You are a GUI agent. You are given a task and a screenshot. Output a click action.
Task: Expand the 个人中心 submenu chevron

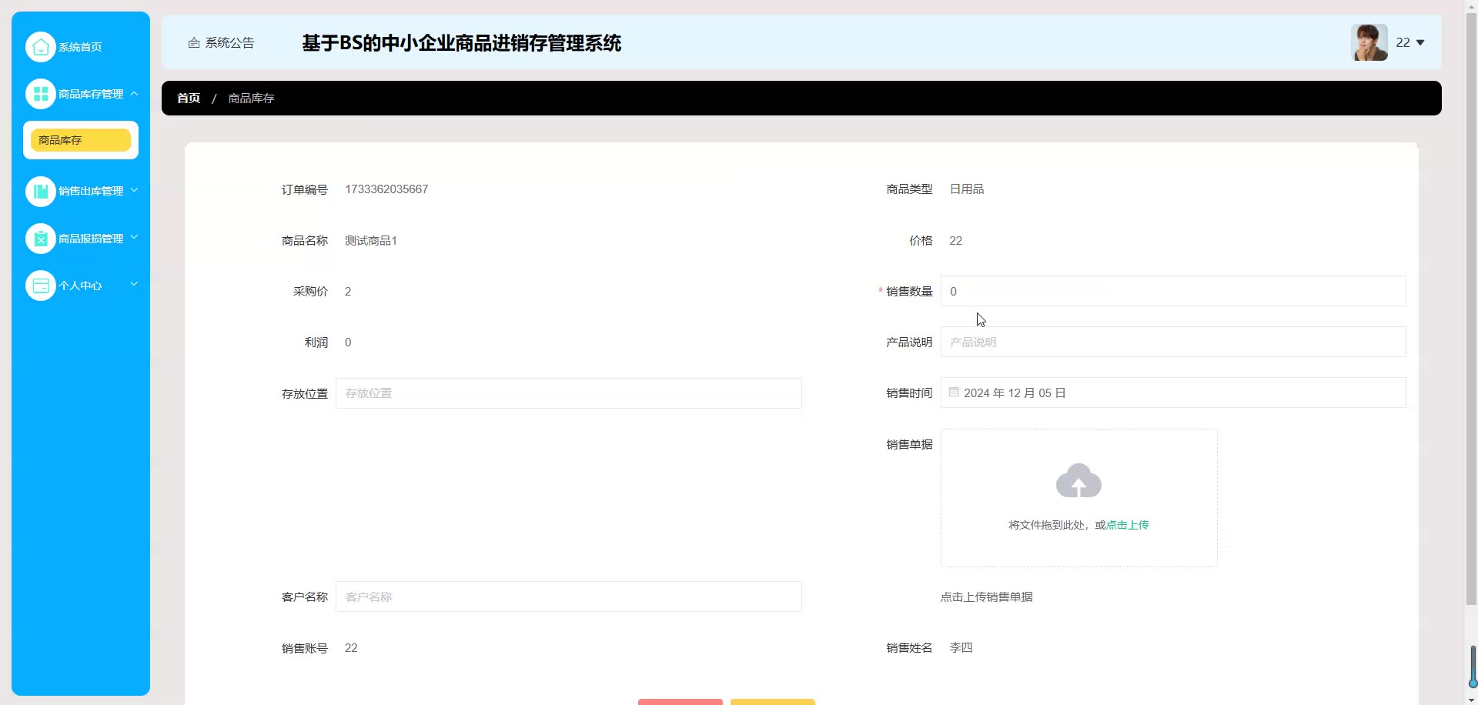point(134,284)
